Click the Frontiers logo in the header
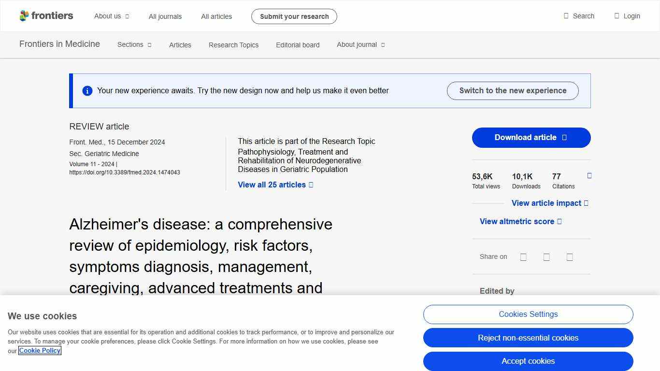The image size is (660, 371). point(46,15)
